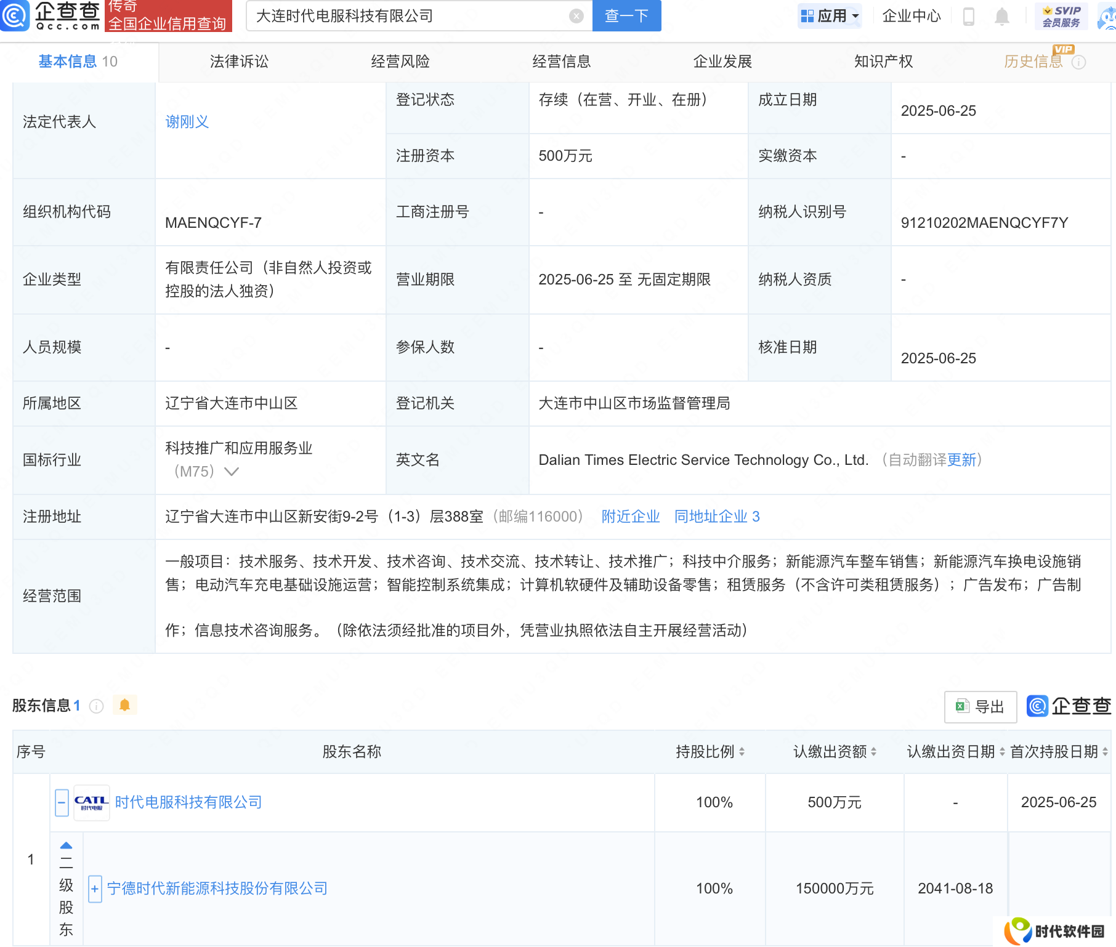Open SVIP 会员服务
The width and height of the screenshot is (1116, 947).
tap(1061, 16)
